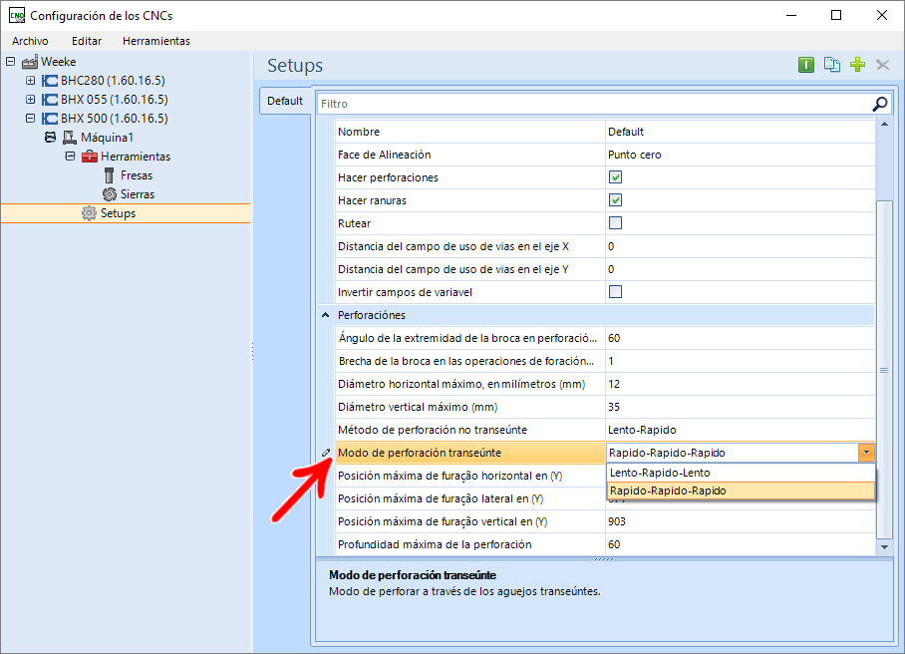This screenshot has width=905, height=654.
Task: Click the filter search magnifier icon
Action: pyautogui.click(x=880, y=104)
